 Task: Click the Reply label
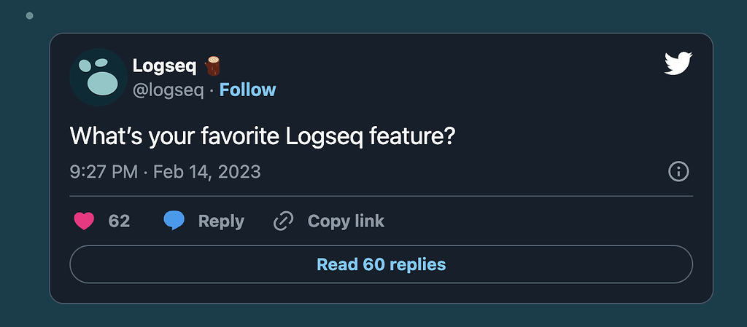[221, 221]
